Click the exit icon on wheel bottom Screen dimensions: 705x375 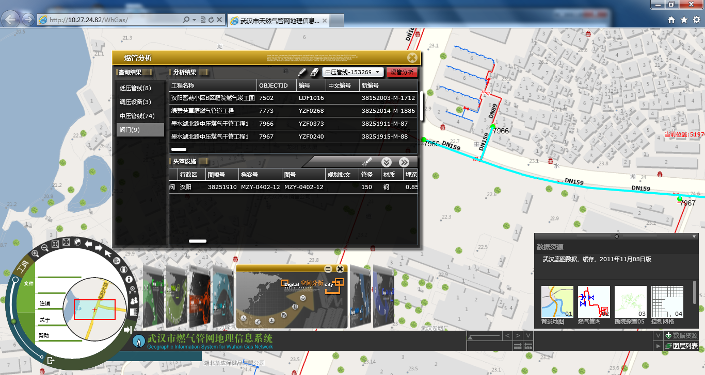click(x=51, y=361)
